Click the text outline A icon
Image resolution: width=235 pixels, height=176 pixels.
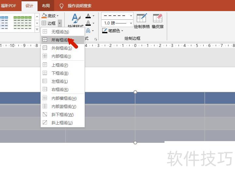(x=88, y=23)
